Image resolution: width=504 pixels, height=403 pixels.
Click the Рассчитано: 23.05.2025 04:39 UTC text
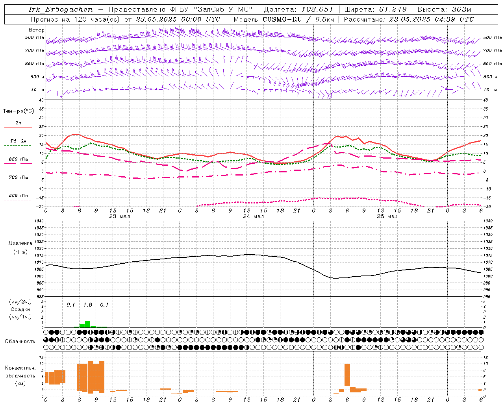tap(409, 19)
